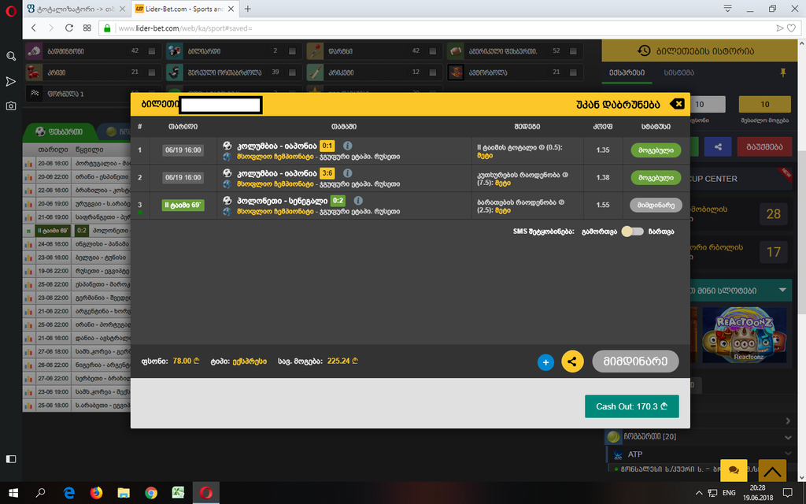Click the ბილიარდი billiard balls icon
Viewport: 806px width, 504px height.
point(175,51)
